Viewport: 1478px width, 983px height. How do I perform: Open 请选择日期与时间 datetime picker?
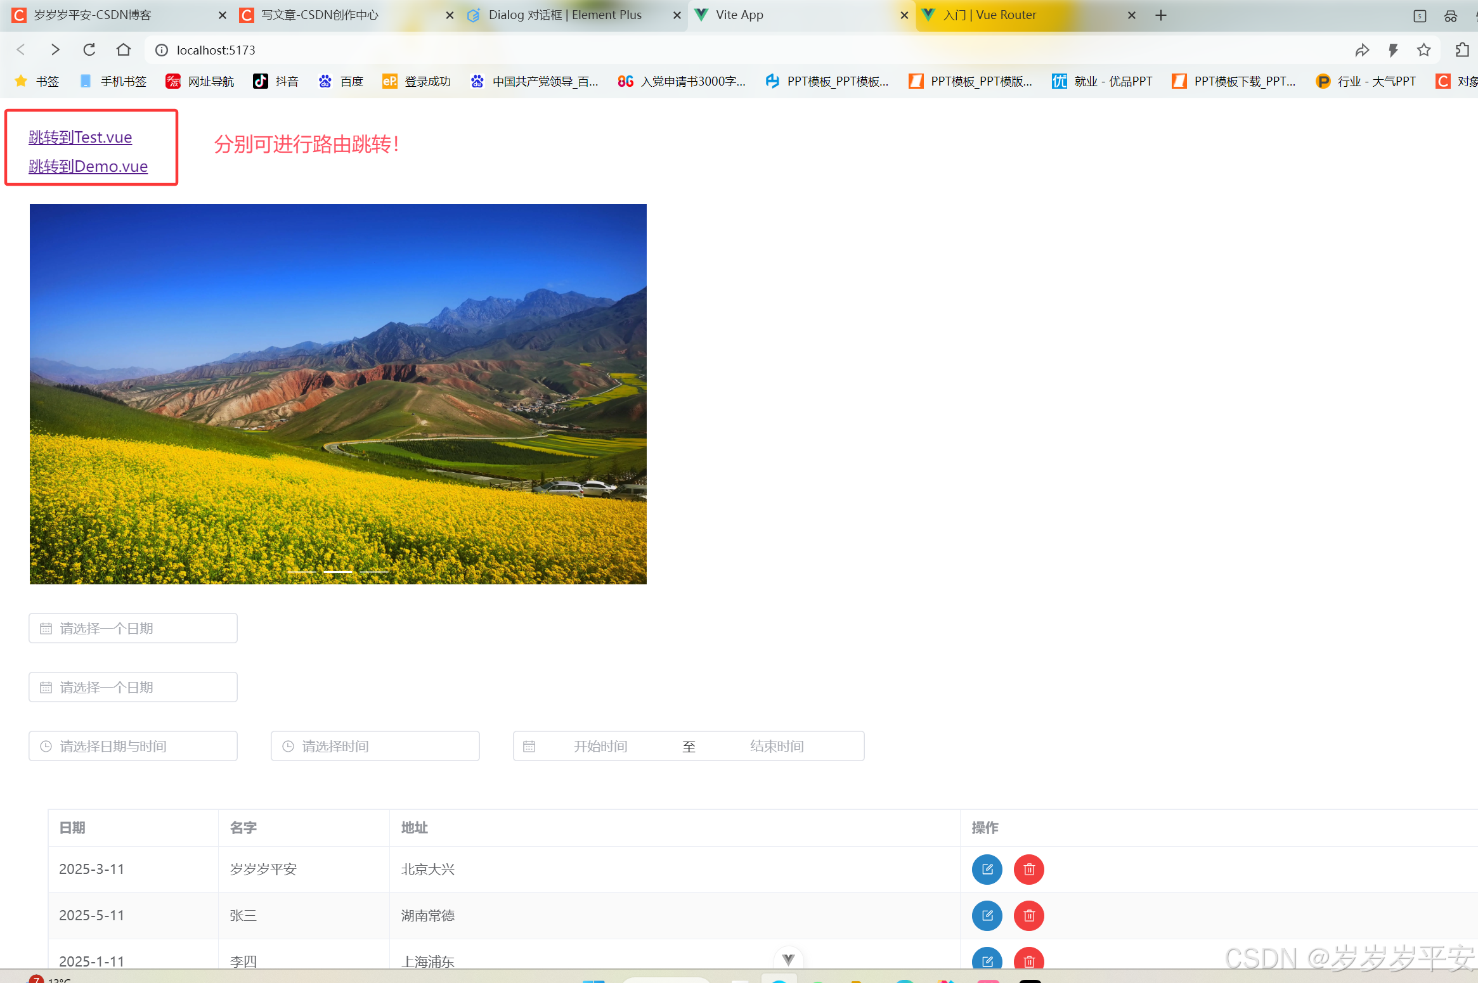point(133,746)
